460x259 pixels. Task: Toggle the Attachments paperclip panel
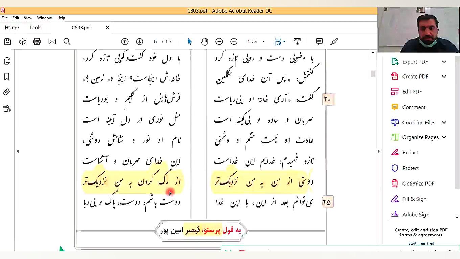[x=7, y=92]
